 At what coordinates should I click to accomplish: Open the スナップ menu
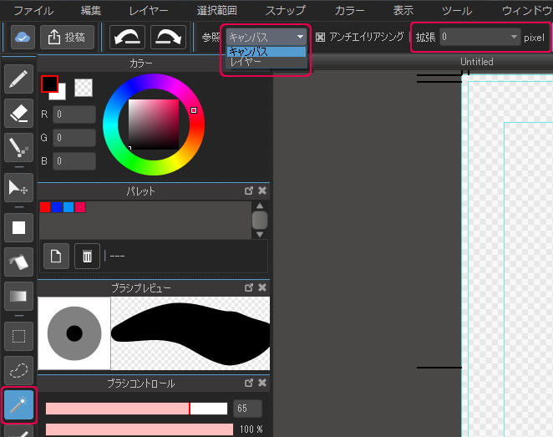tap(286, 11)
